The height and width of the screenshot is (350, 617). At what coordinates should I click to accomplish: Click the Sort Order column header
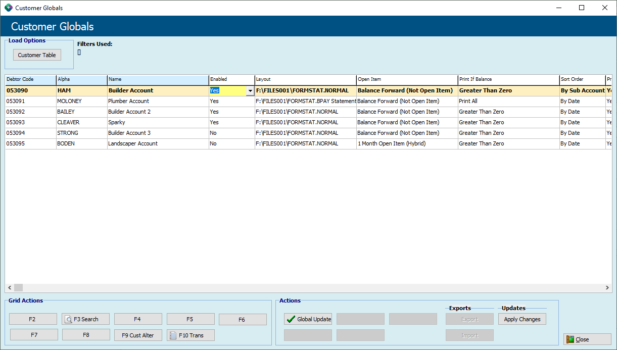point(583,80)
